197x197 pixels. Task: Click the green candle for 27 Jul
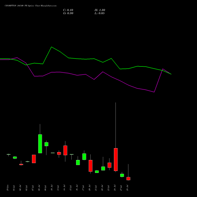click(122, 175)
